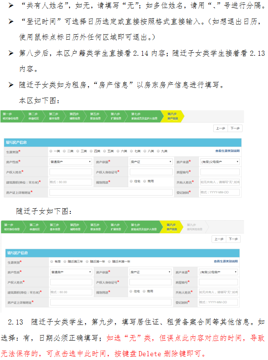Click 填写房产信息 header of 随迁子女 form
The height and width of the screenshot is (360, 268).
(122, 253)
